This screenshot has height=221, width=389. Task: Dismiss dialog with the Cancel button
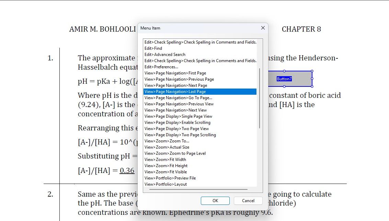tap(248, 201)
